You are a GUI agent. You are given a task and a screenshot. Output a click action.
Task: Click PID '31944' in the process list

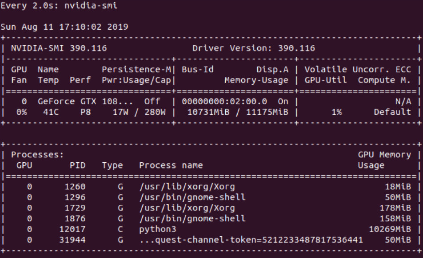coord(72,240)
